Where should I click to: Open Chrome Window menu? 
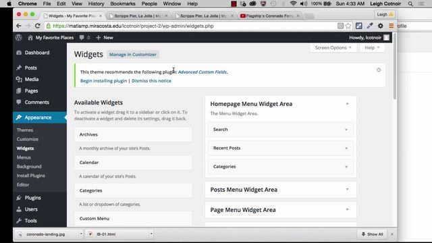pyautogui.click(x=172, y=4)
